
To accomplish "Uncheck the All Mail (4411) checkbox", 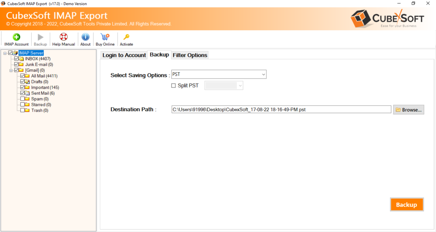I will (x=23, y=76).
